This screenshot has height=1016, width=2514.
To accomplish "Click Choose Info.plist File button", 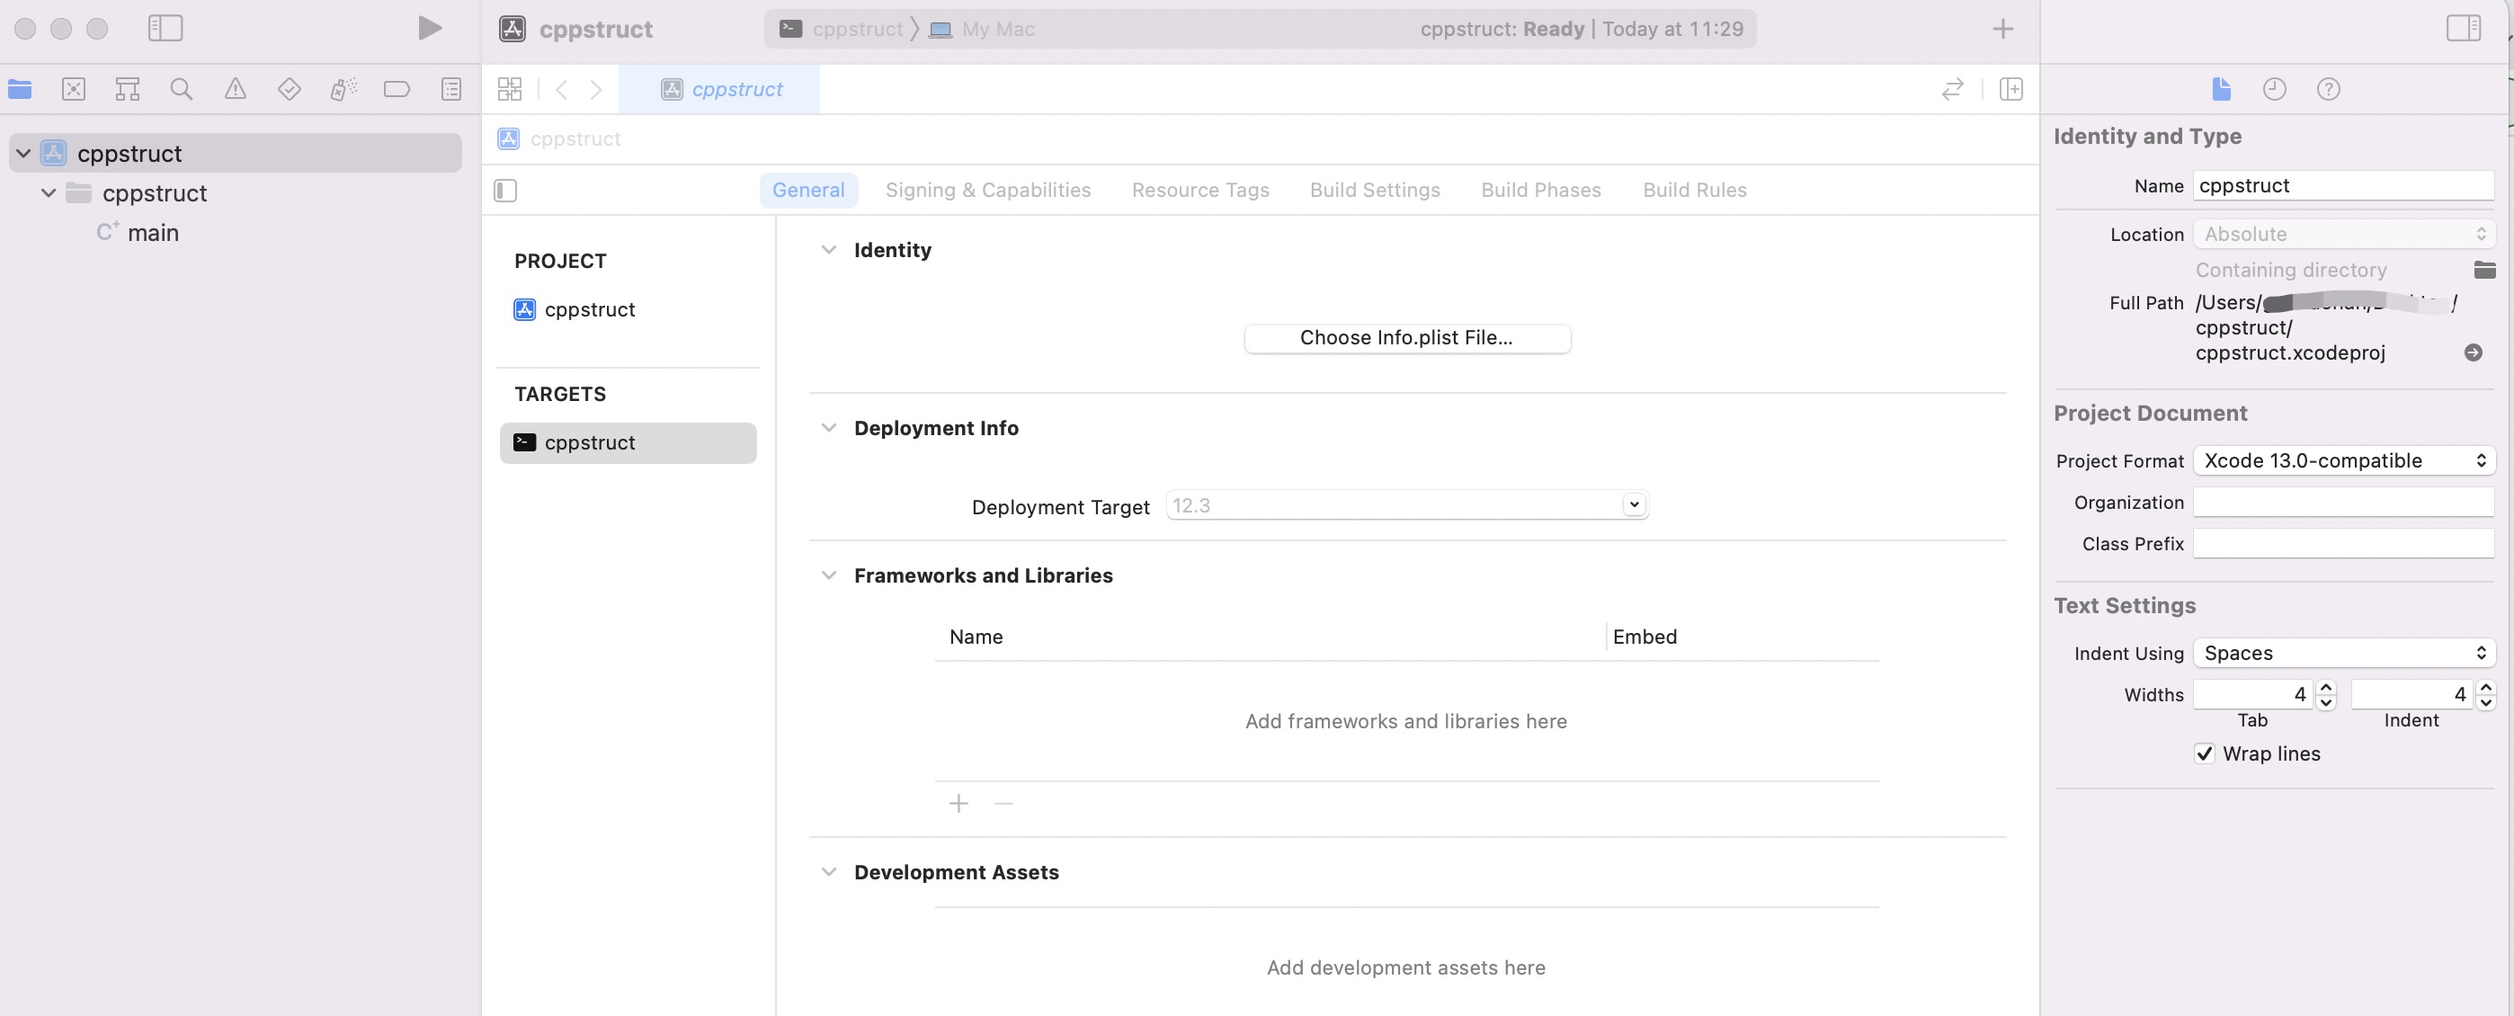I will tap(1406, 338).
